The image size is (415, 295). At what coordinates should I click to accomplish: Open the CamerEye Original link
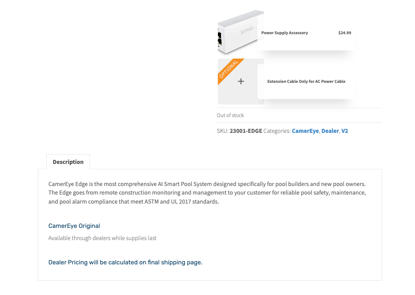coord(74,226)
